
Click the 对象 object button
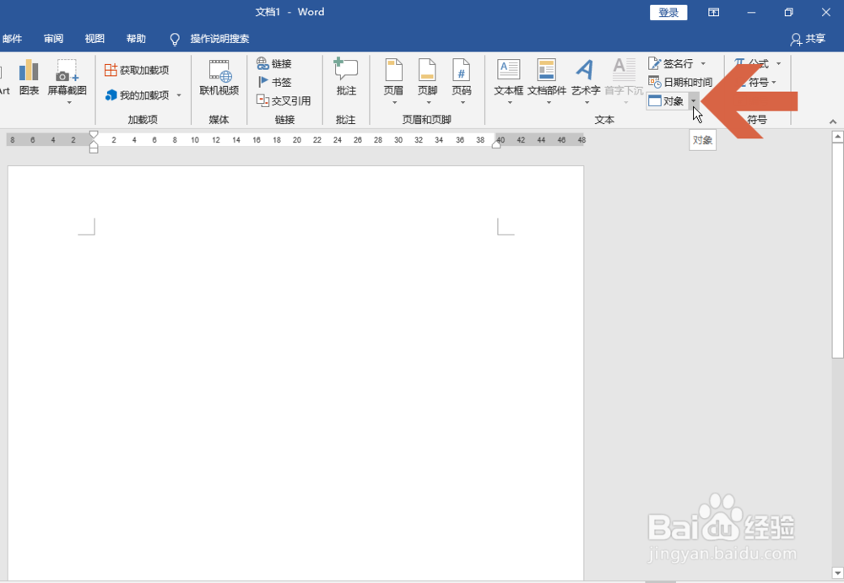[x=667, y=100]
